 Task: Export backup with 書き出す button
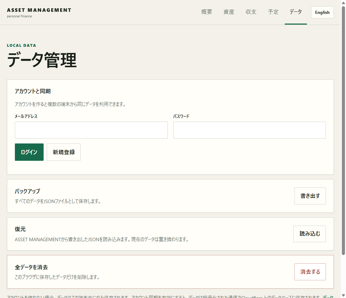pyautogui.click(x=310, y=196)
